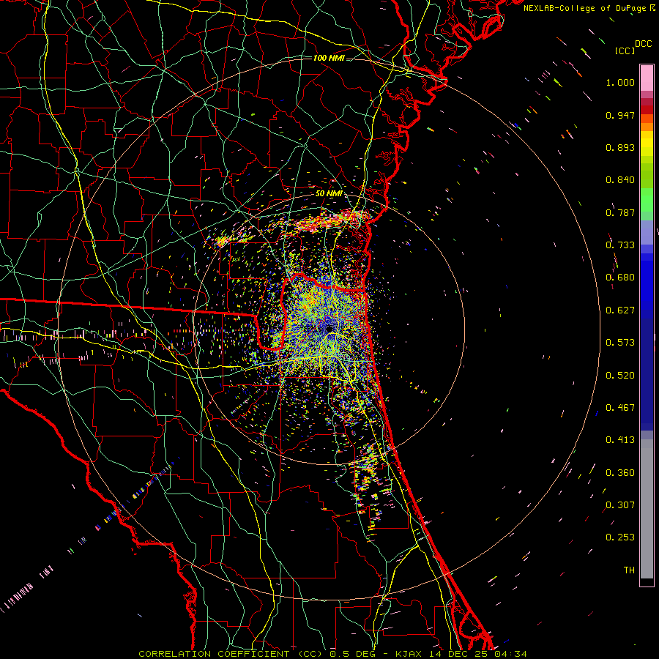Click the 1.000 legend value
Screen dimensions: 659x659
click(x=620, y=82)
